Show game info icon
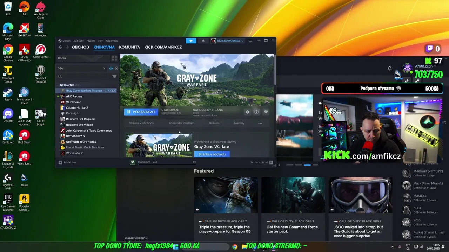 (x=256, y=112)
